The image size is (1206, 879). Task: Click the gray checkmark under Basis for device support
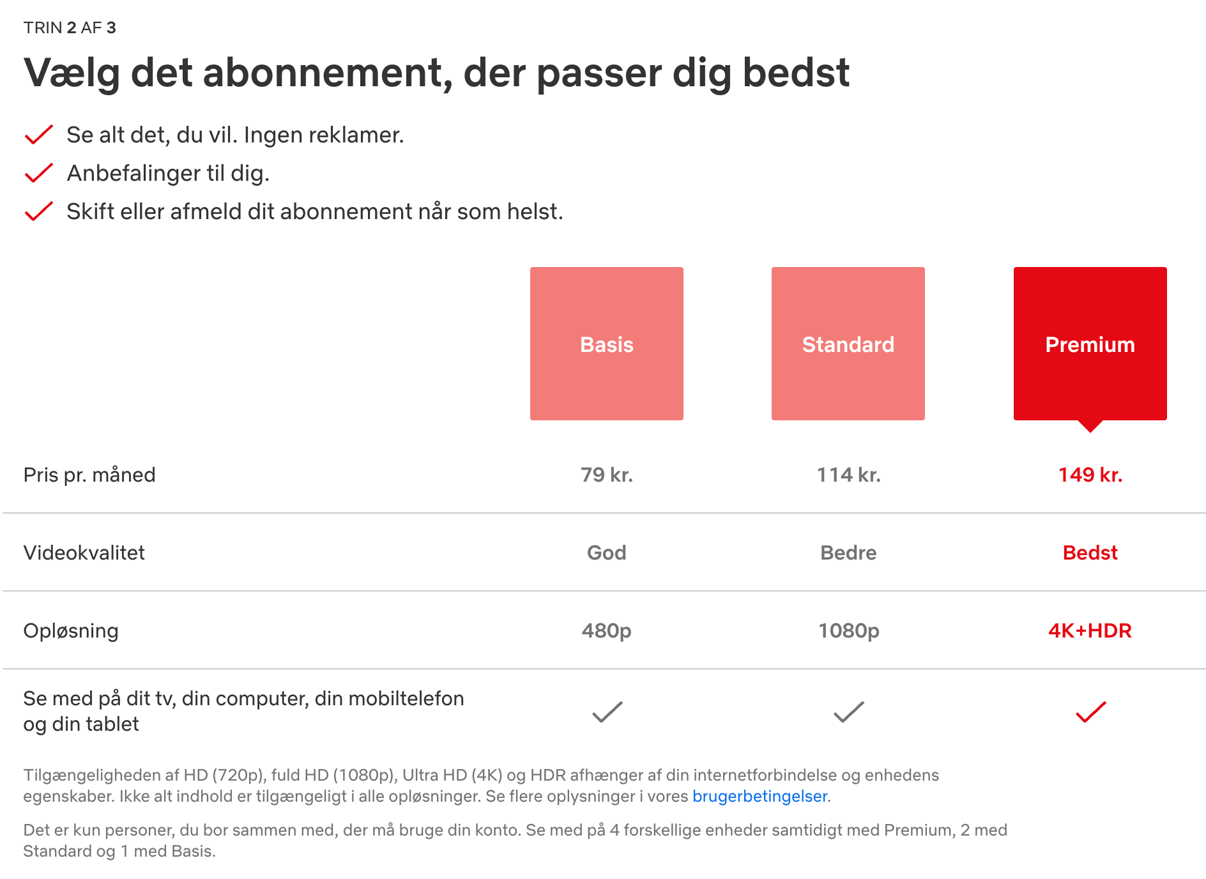coord(606,710)
